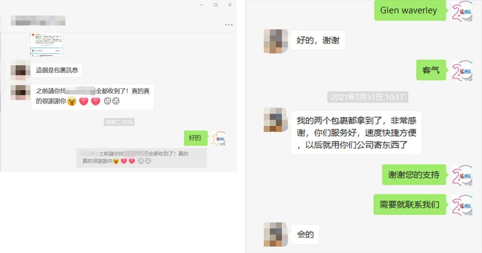Click sender avatar beside '這個是包裹訊息'
Screen dimensions: 482x253
coord(20,70)
